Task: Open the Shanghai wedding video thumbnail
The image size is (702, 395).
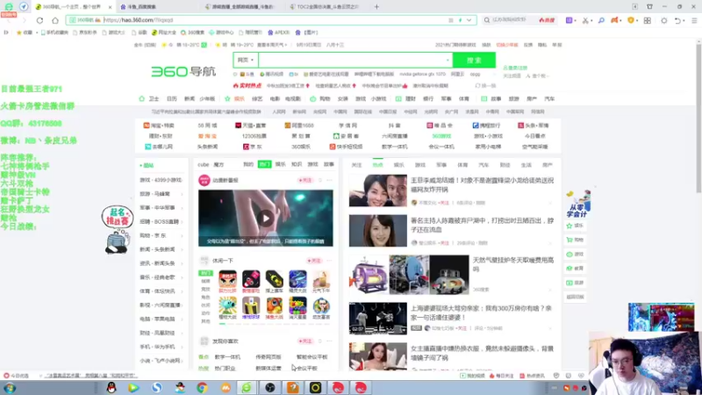Action: (x=378, y=319)
